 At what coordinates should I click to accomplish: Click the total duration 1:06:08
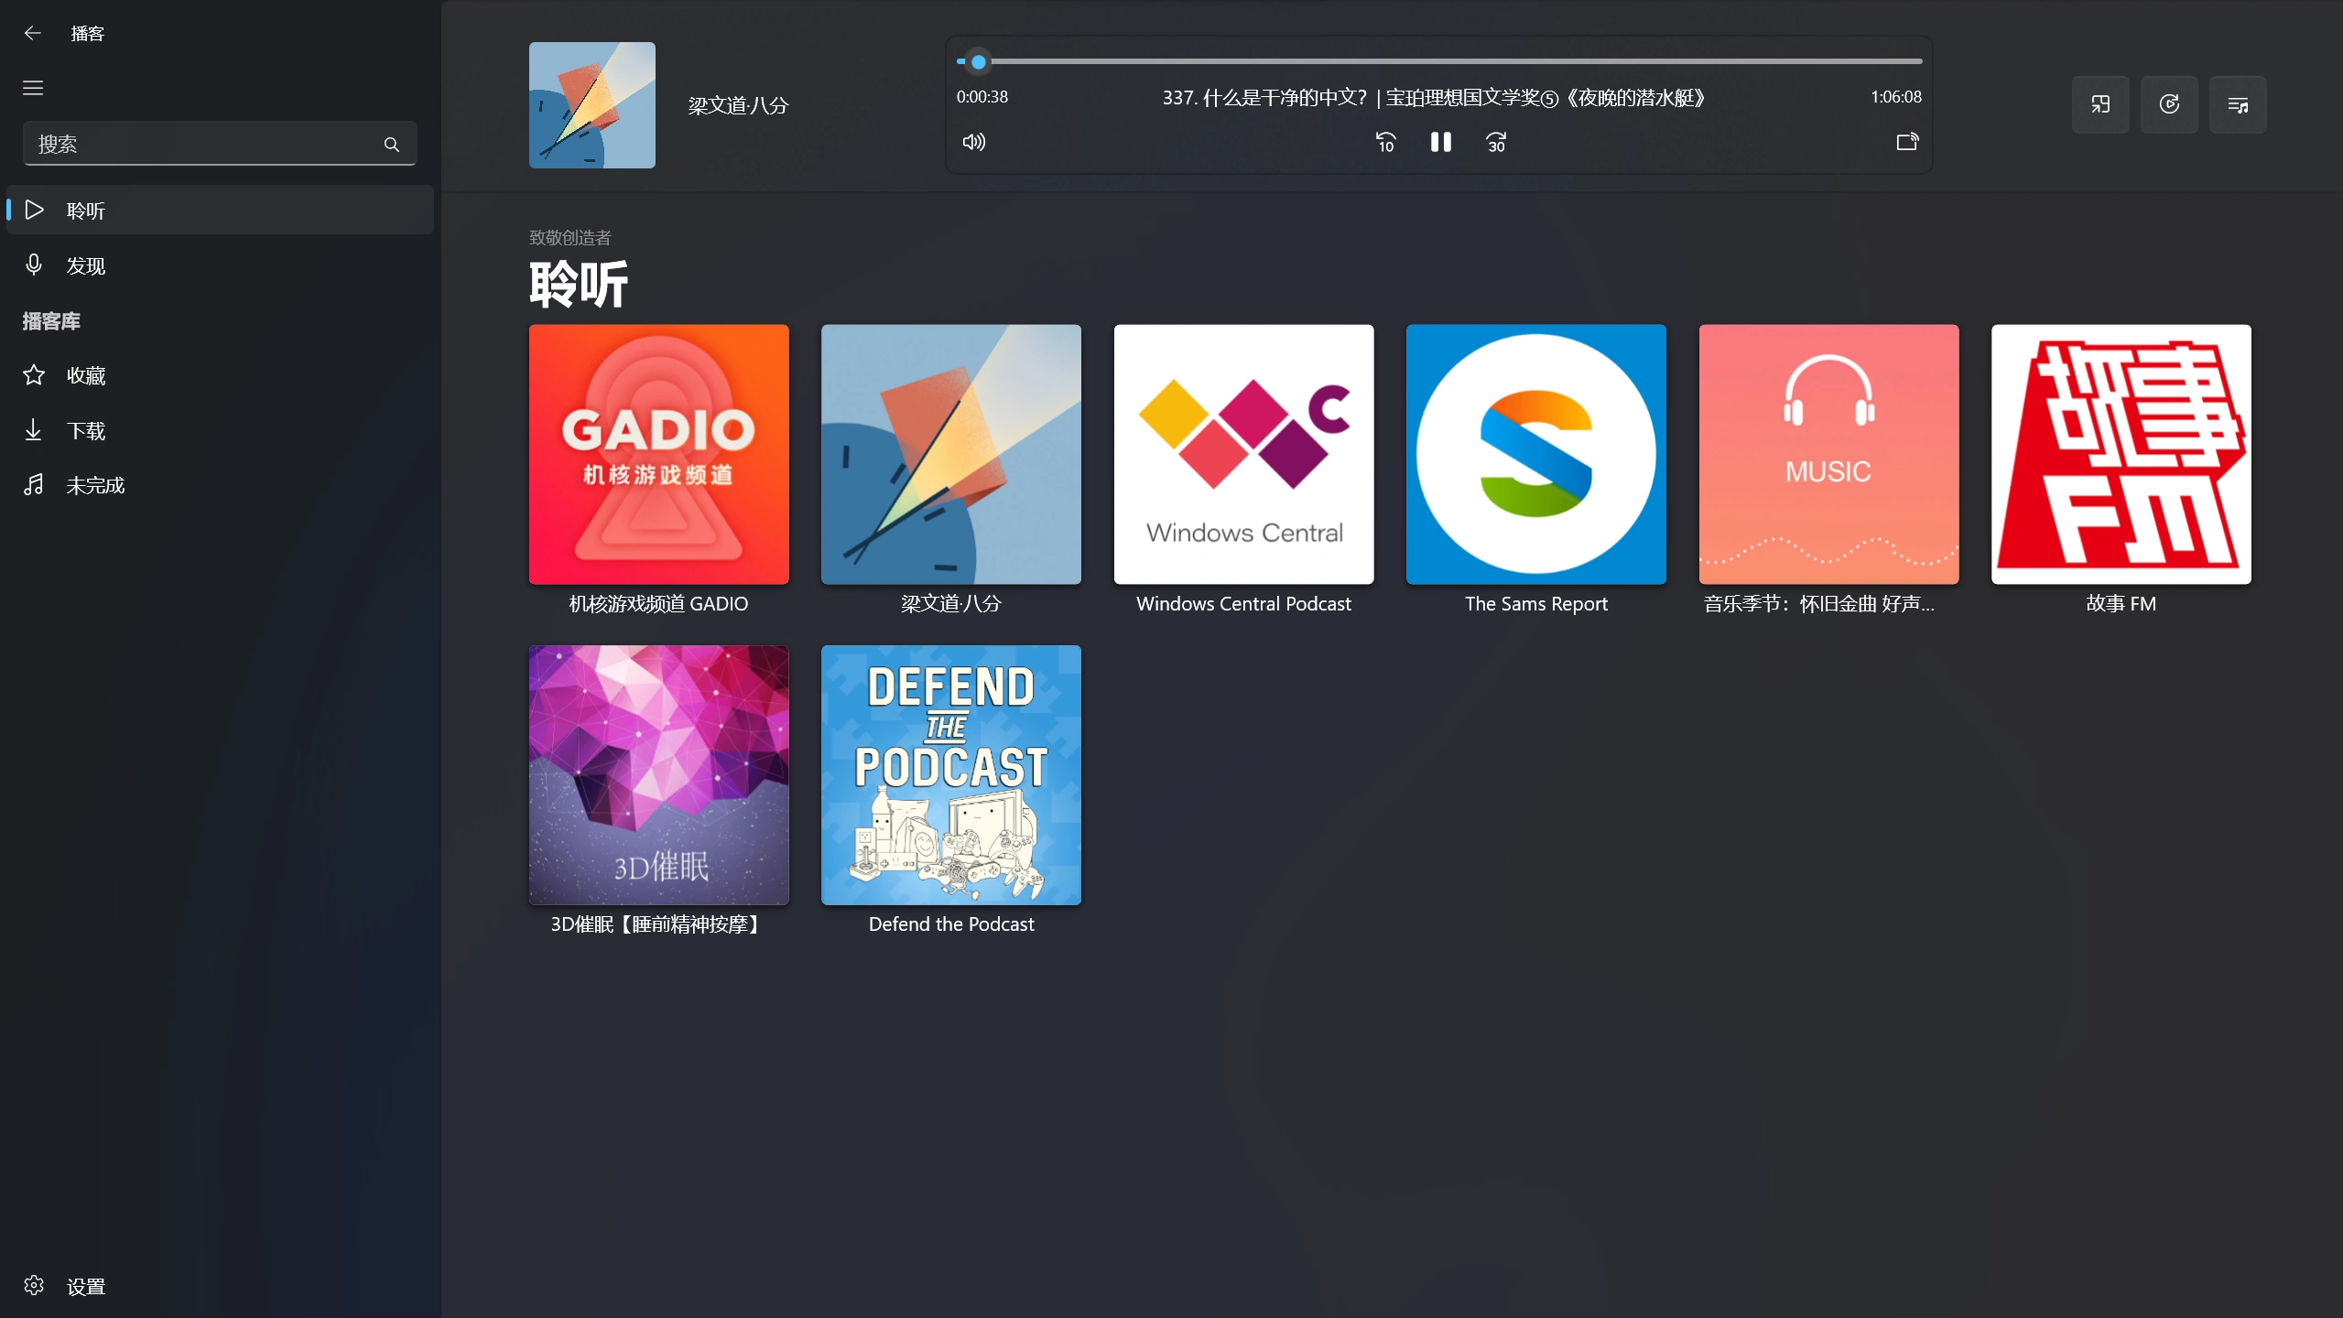pyautogui.click(x=1896, y=97)
